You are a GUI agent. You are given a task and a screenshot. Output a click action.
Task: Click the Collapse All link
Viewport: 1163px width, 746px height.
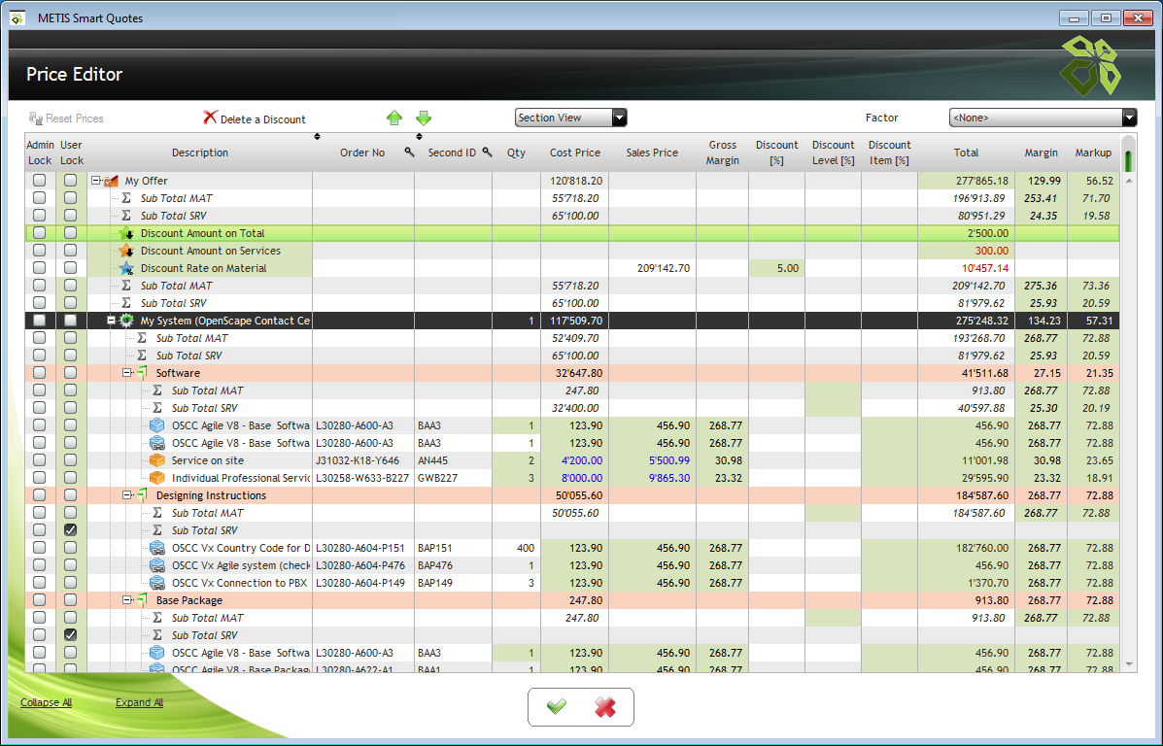[x=46, y=702]
